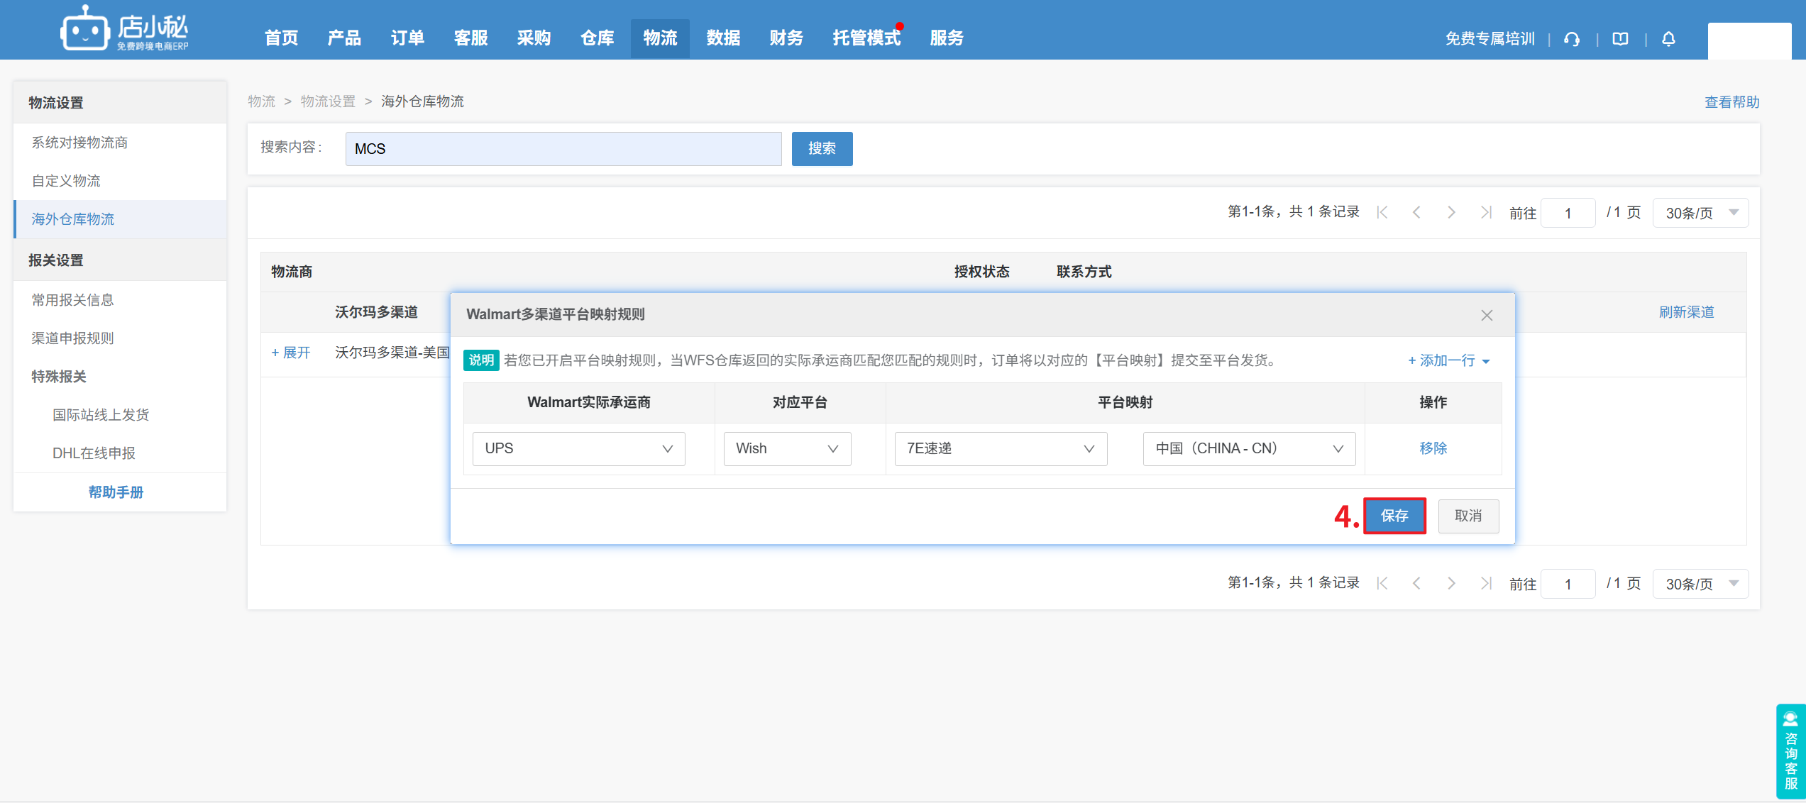The height and width of the screenshot is (803, 1806).
Task: Open the Wish platform dropdown
Action: 786,448
